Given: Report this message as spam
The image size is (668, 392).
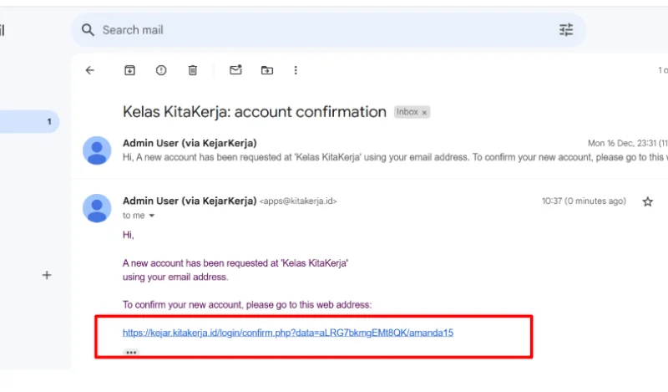Looking at the screenshot, I should pyautogui.click(x=161, y=70).
